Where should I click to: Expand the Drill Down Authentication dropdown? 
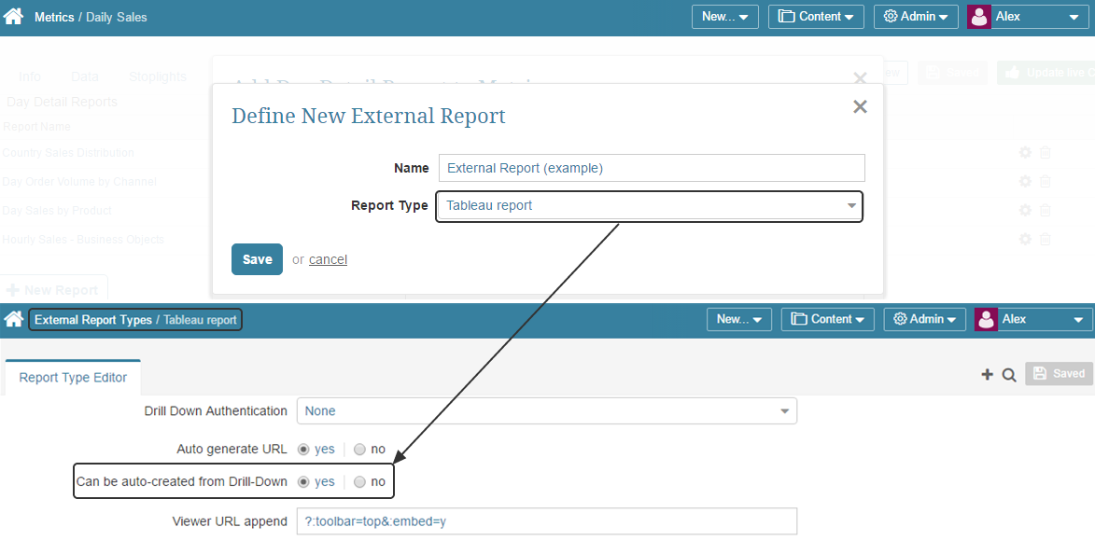546,410
